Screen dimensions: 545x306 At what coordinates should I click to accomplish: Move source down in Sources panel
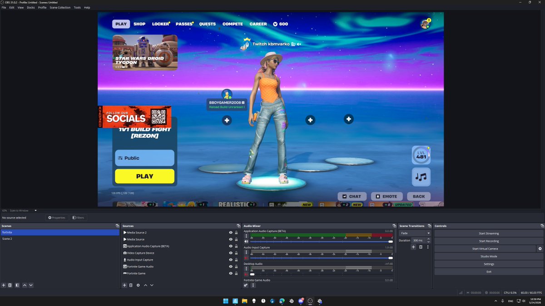(152, 285)
